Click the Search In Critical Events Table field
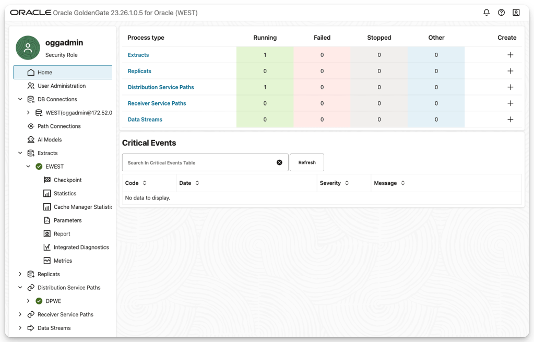The image size is (534, 342). click(198, 162)
